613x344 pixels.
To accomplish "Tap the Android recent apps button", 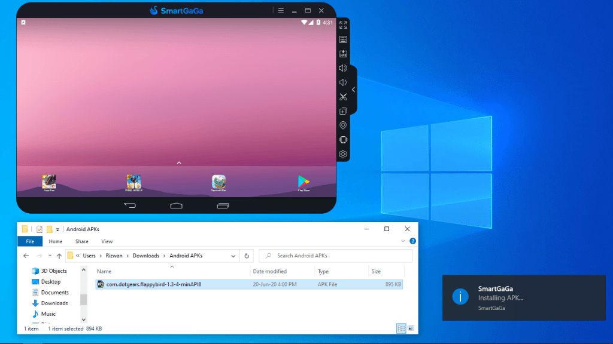I will (x=223, y=205).
